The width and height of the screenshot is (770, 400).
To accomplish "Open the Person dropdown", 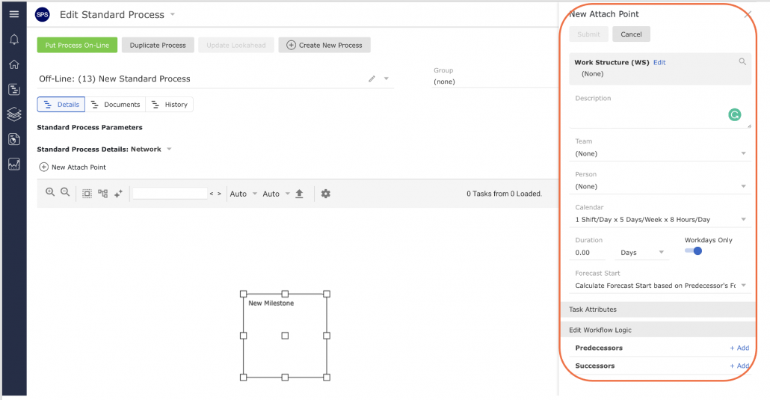I will [x=661, y=187].
